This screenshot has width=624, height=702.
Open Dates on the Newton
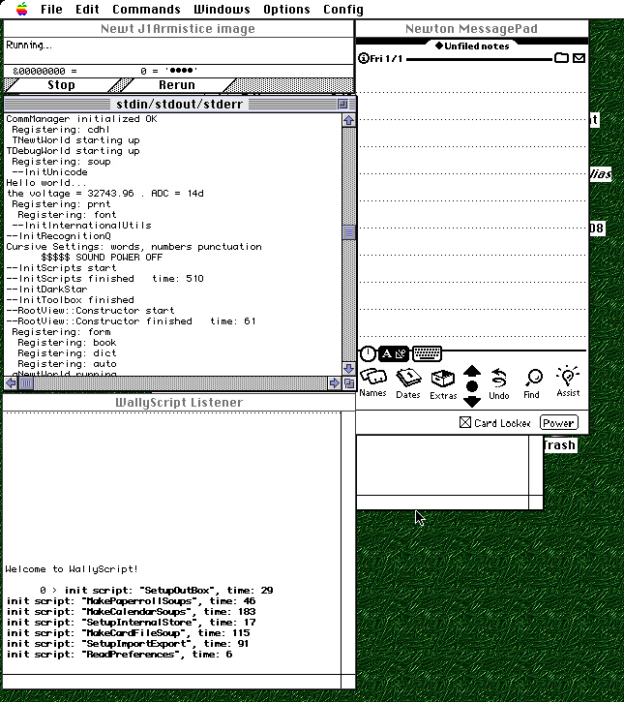408,383
